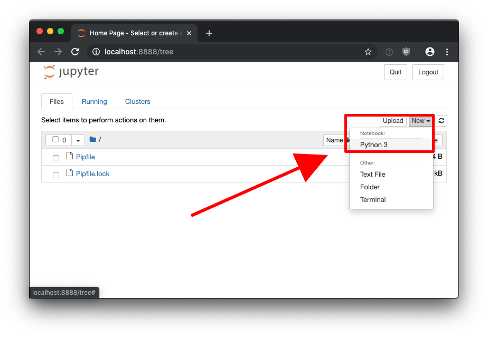The height and width of the screenshot is (337, 488).
Task: Create a new Folder
Action: 391,187
